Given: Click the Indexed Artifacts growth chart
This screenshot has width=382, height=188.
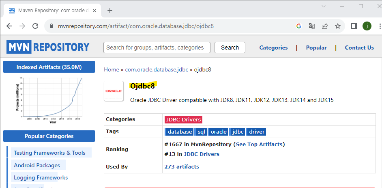Looking at the screenshot, I should tap(49, 100).
